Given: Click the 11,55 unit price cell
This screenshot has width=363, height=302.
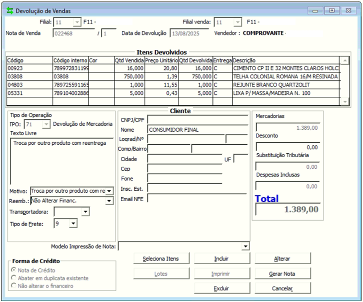Looking at the screenshot, I should click(x=161, y=85).
